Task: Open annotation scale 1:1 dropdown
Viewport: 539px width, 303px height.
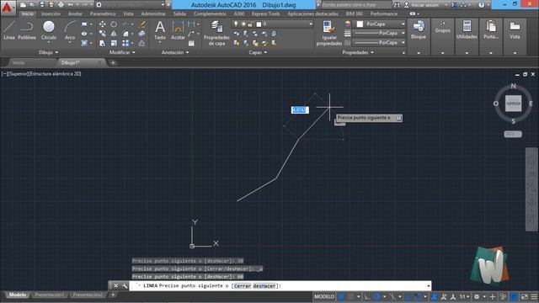Action: pyautogui.click(x=464, y=296)
